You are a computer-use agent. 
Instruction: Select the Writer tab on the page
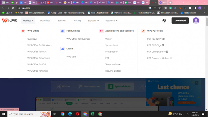pyautogui.click(x=63, y=87)
